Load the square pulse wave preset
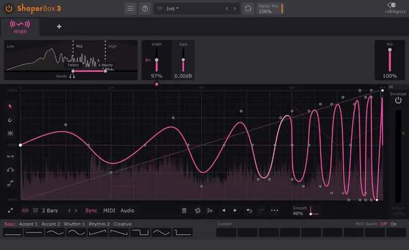Image resolution: width=409 pixels, height=250 pixels. click(140, 232)
